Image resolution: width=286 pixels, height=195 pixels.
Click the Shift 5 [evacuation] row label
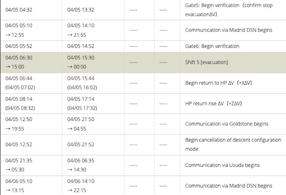pyautogui.click(x=207, y=62)
